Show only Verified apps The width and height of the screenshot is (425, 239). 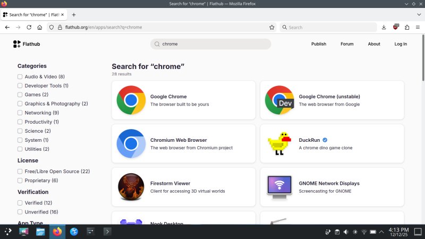coord(20,203)
